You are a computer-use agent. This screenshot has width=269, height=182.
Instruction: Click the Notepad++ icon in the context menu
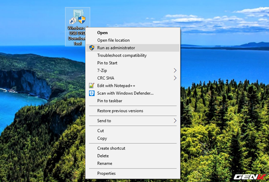[x=92, y=86]
